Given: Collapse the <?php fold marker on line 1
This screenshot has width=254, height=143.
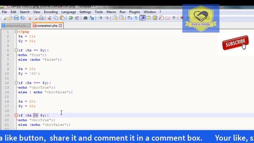Looking at the screenshot, I should tap(16, 32).
